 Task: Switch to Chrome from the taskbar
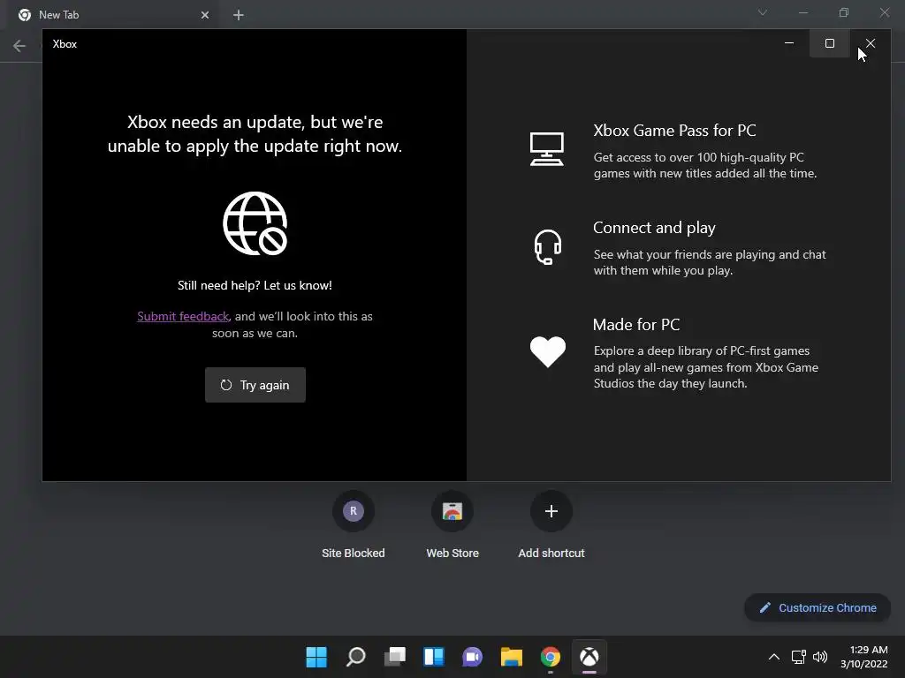click(x=550, y=657)
